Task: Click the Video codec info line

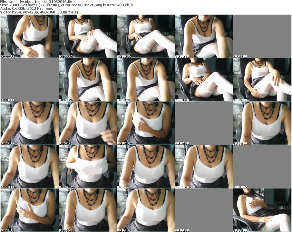Action: (x=39, y=12)
